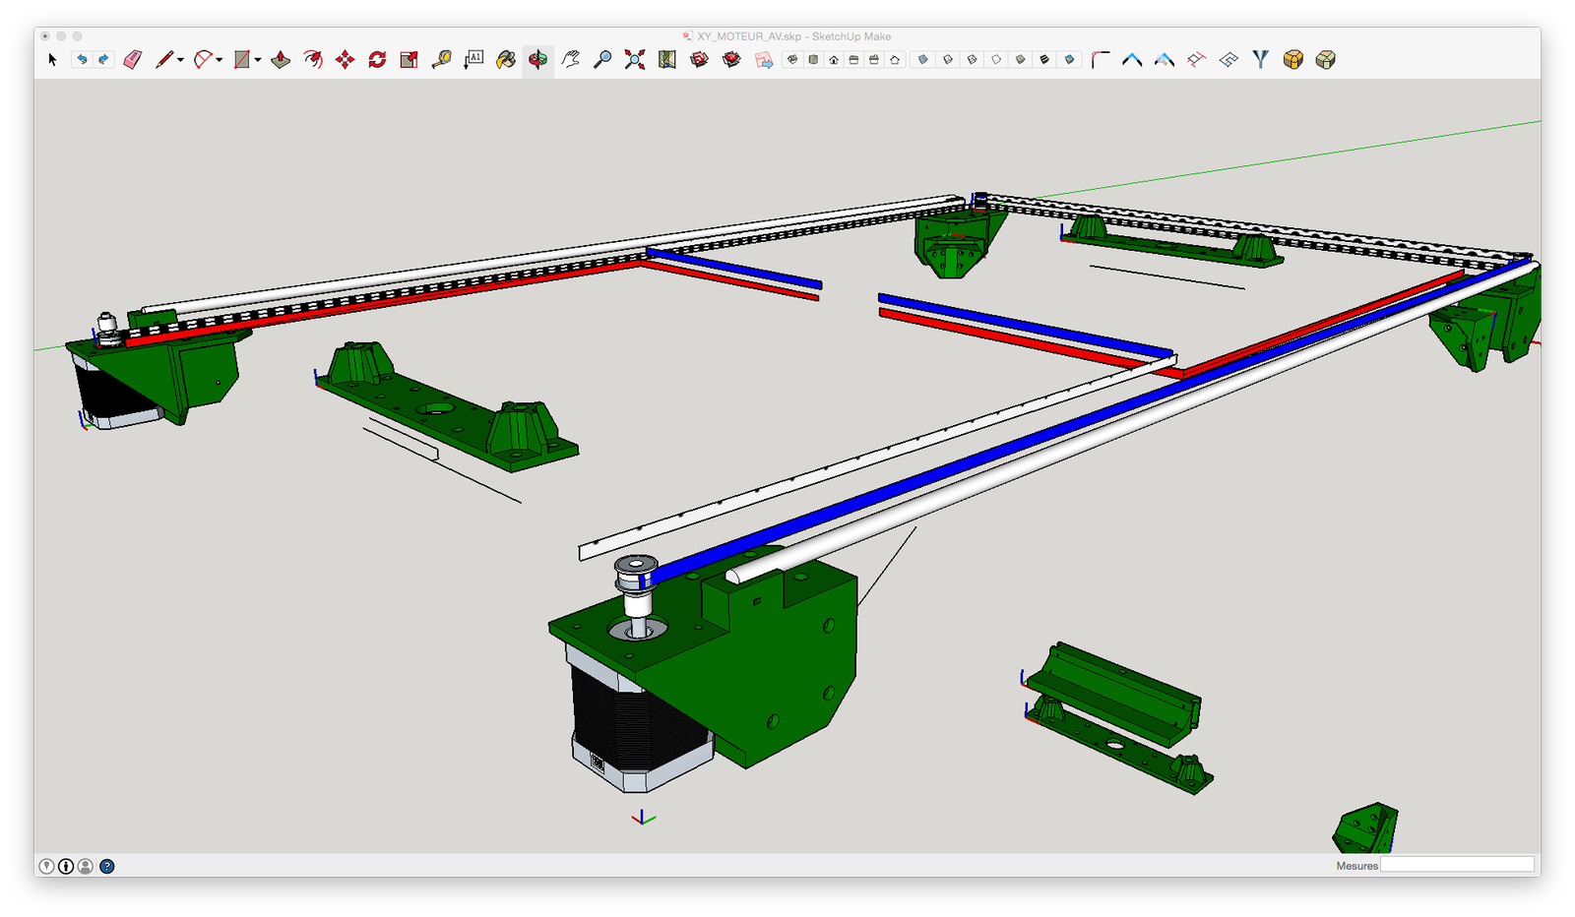This screenshot has height=917, width=1575.
Task: Click the orange faceted solid icon
Action: coord(1293,60)
